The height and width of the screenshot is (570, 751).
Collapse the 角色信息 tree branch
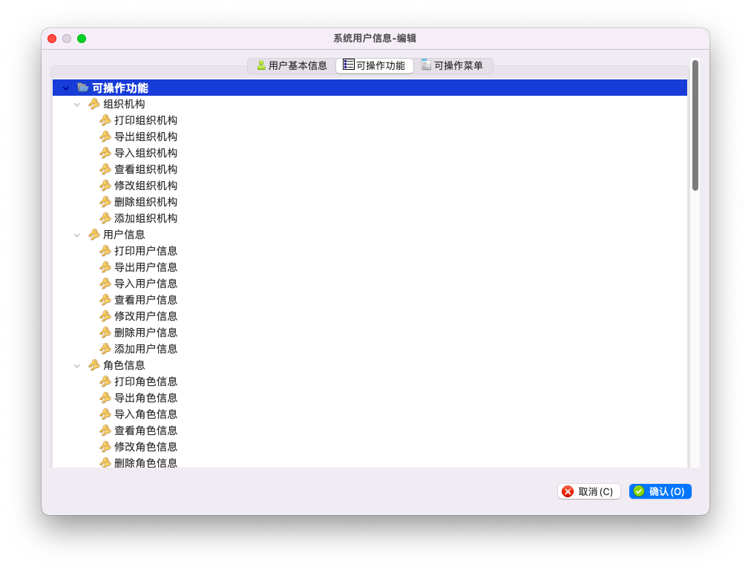tap(76, 365)
